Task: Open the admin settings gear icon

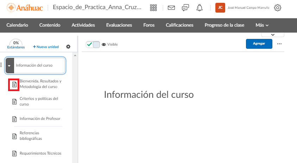Action: [x=277, y=8]
